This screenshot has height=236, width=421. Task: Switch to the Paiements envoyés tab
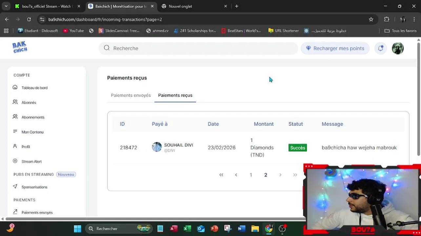(131, 95)
